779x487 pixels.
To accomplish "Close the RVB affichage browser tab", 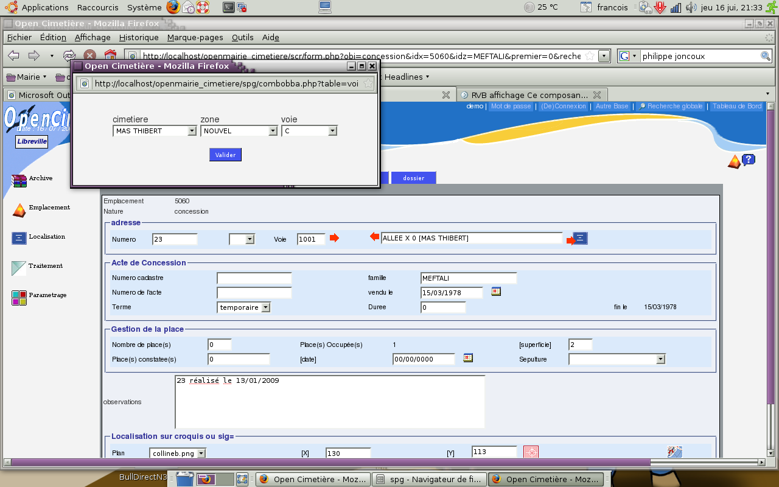I will [597, 95].
